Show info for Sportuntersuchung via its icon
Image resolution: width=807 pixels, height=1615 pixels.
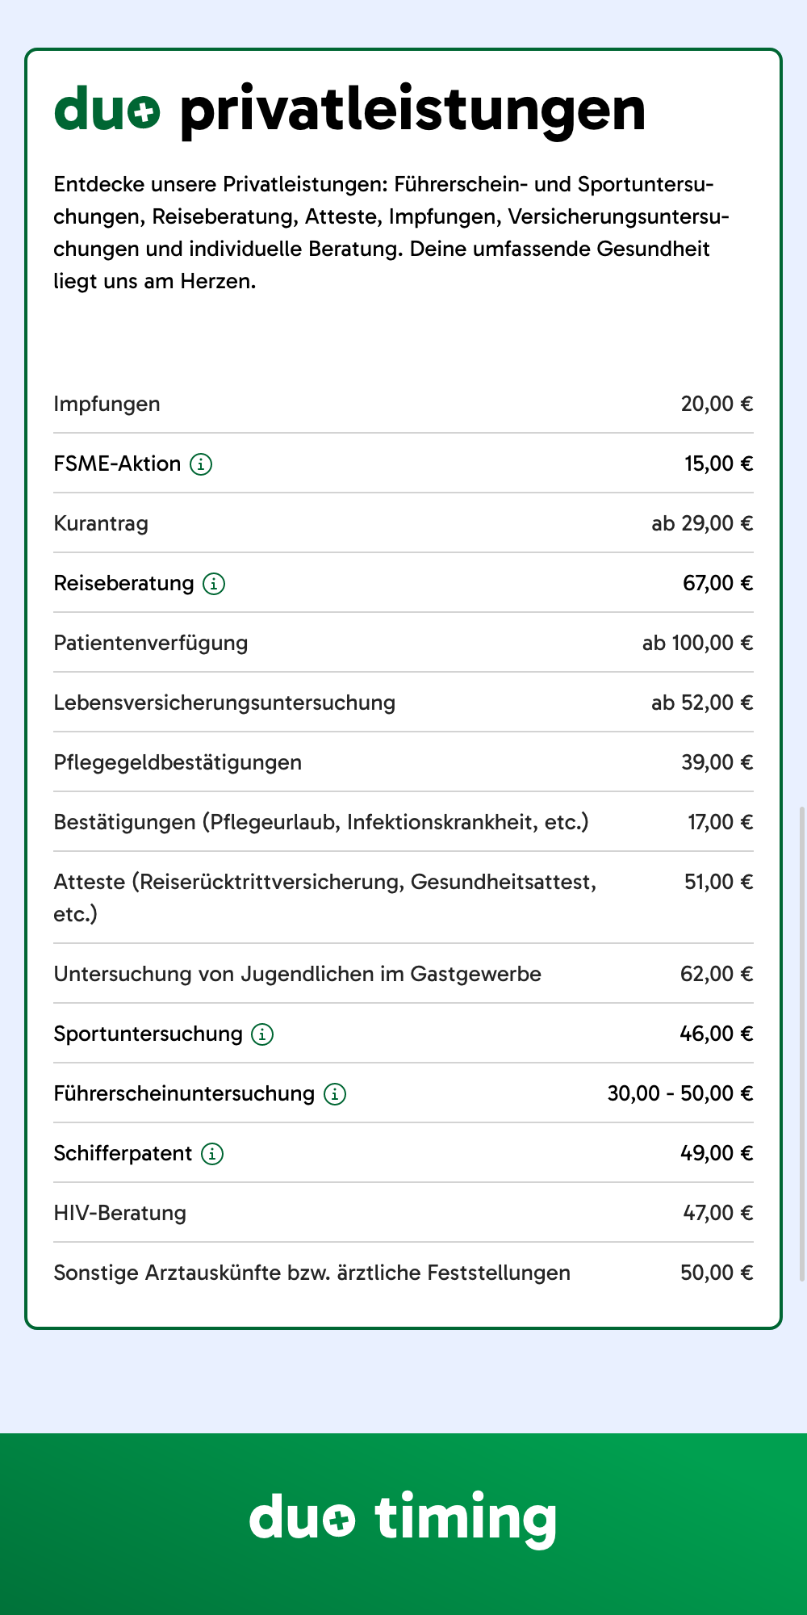(262, 1034)
